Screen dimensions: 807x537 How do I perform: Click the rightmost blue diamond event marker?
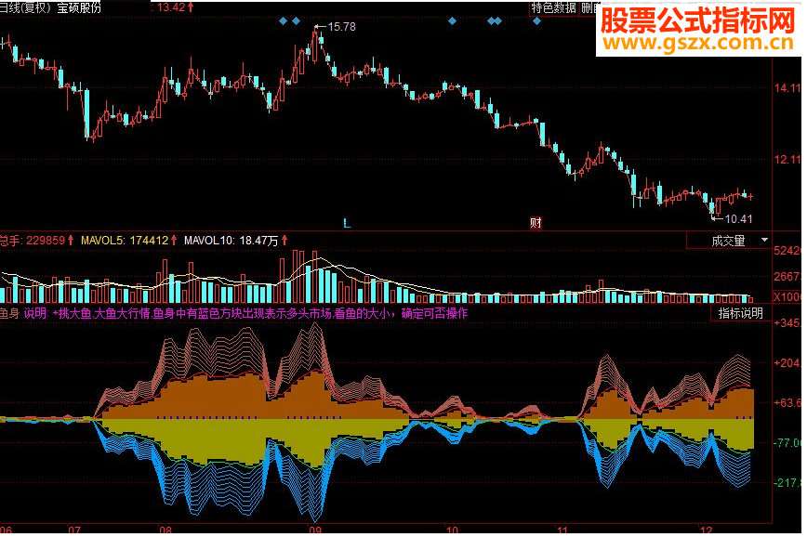click(536, 21)
